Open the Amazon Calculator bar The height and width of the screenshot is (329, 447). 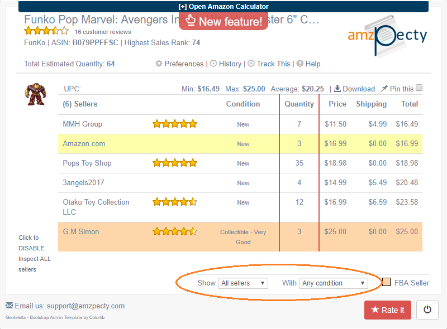coord(223,6)
